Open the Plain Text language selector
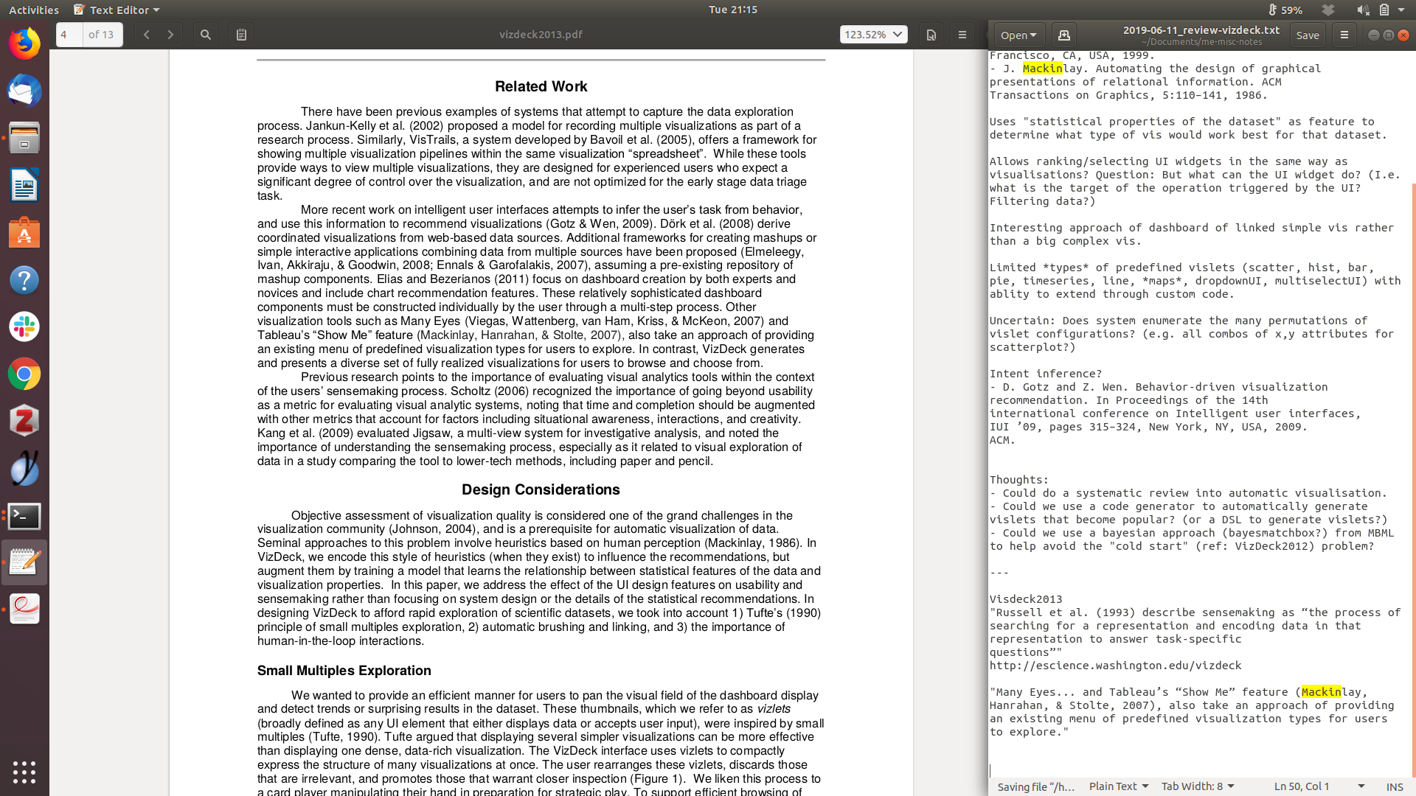Screen dimensions: 1416x796 [1118, 786]
